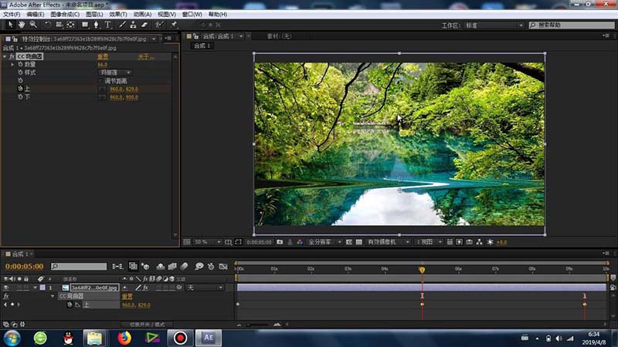Screen dimensions: 618x347
Task: Toggle the fx effect switch on layer 1
Action: pyautogui.click(x=145, y=288)
